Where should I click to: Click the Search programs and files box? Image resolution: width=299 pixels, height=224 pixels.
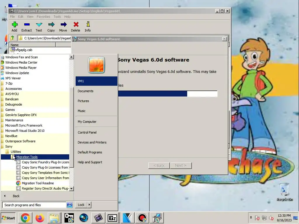point(34,205)
